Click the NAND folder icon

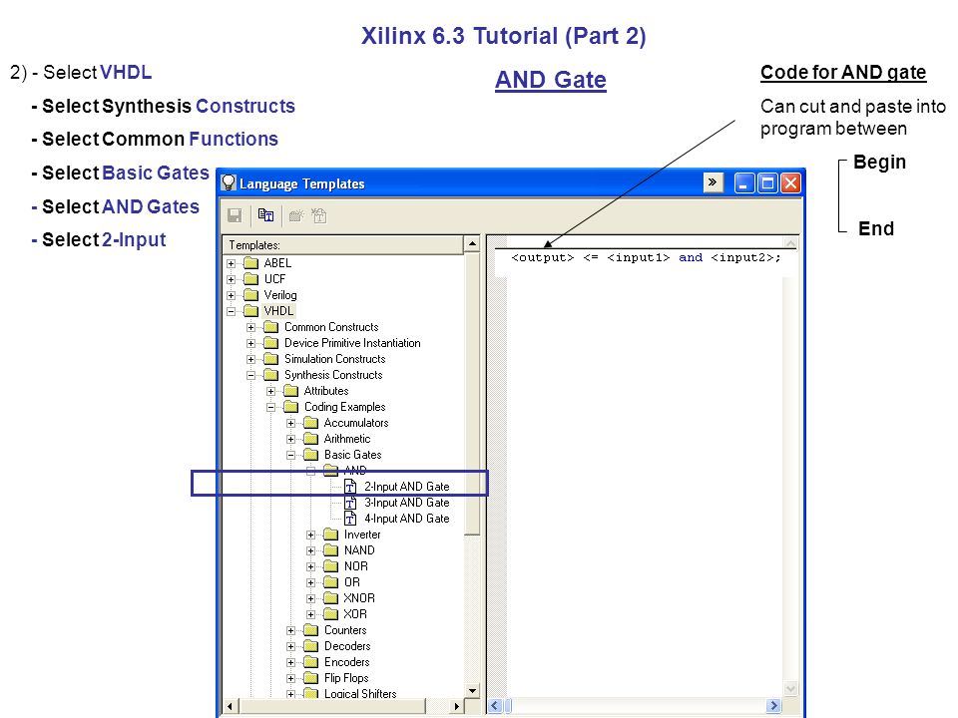pyautogui.click(x=330, y=550)
